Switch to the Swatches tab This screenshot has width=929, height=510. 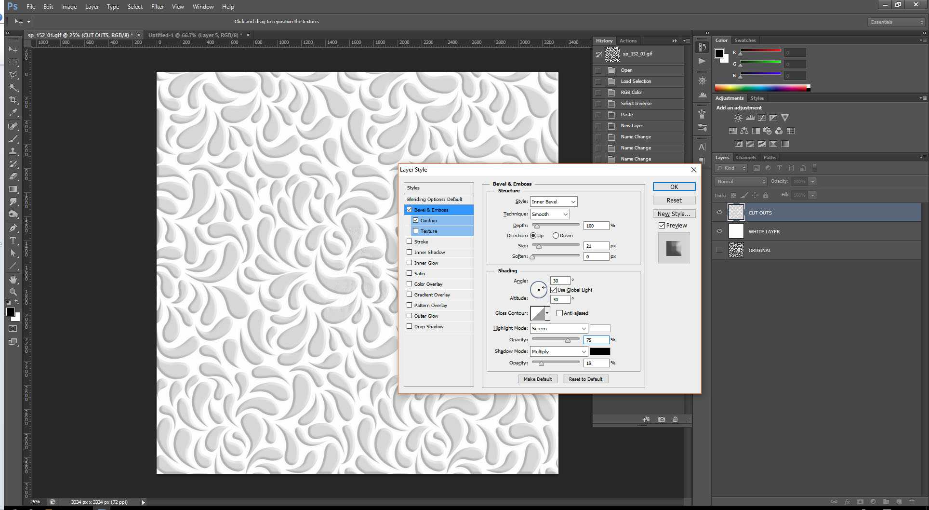(x=745, y=40)
